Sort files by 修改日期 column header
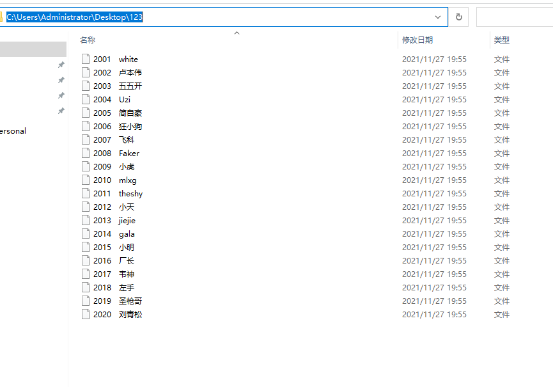Image resolution: width=553 pixels, height=387 pixels. tap(417, 40)
